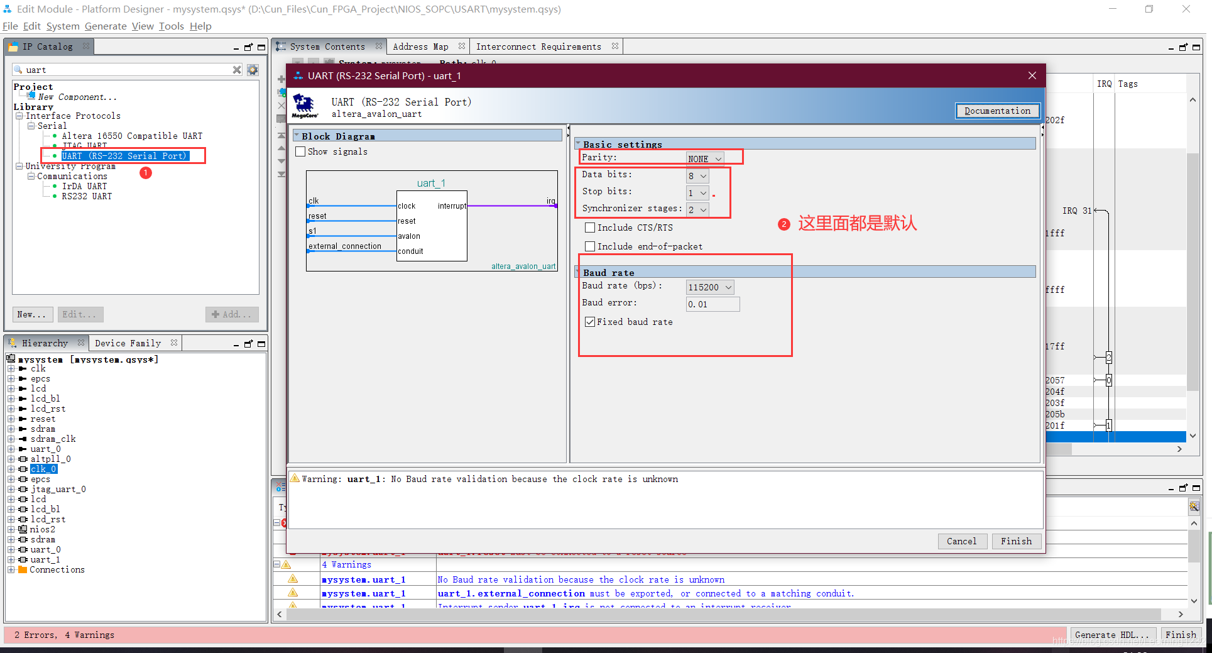Switch to the Address Map tab
This screenshot has height=653, width=1212.
[x=420, y=47]
